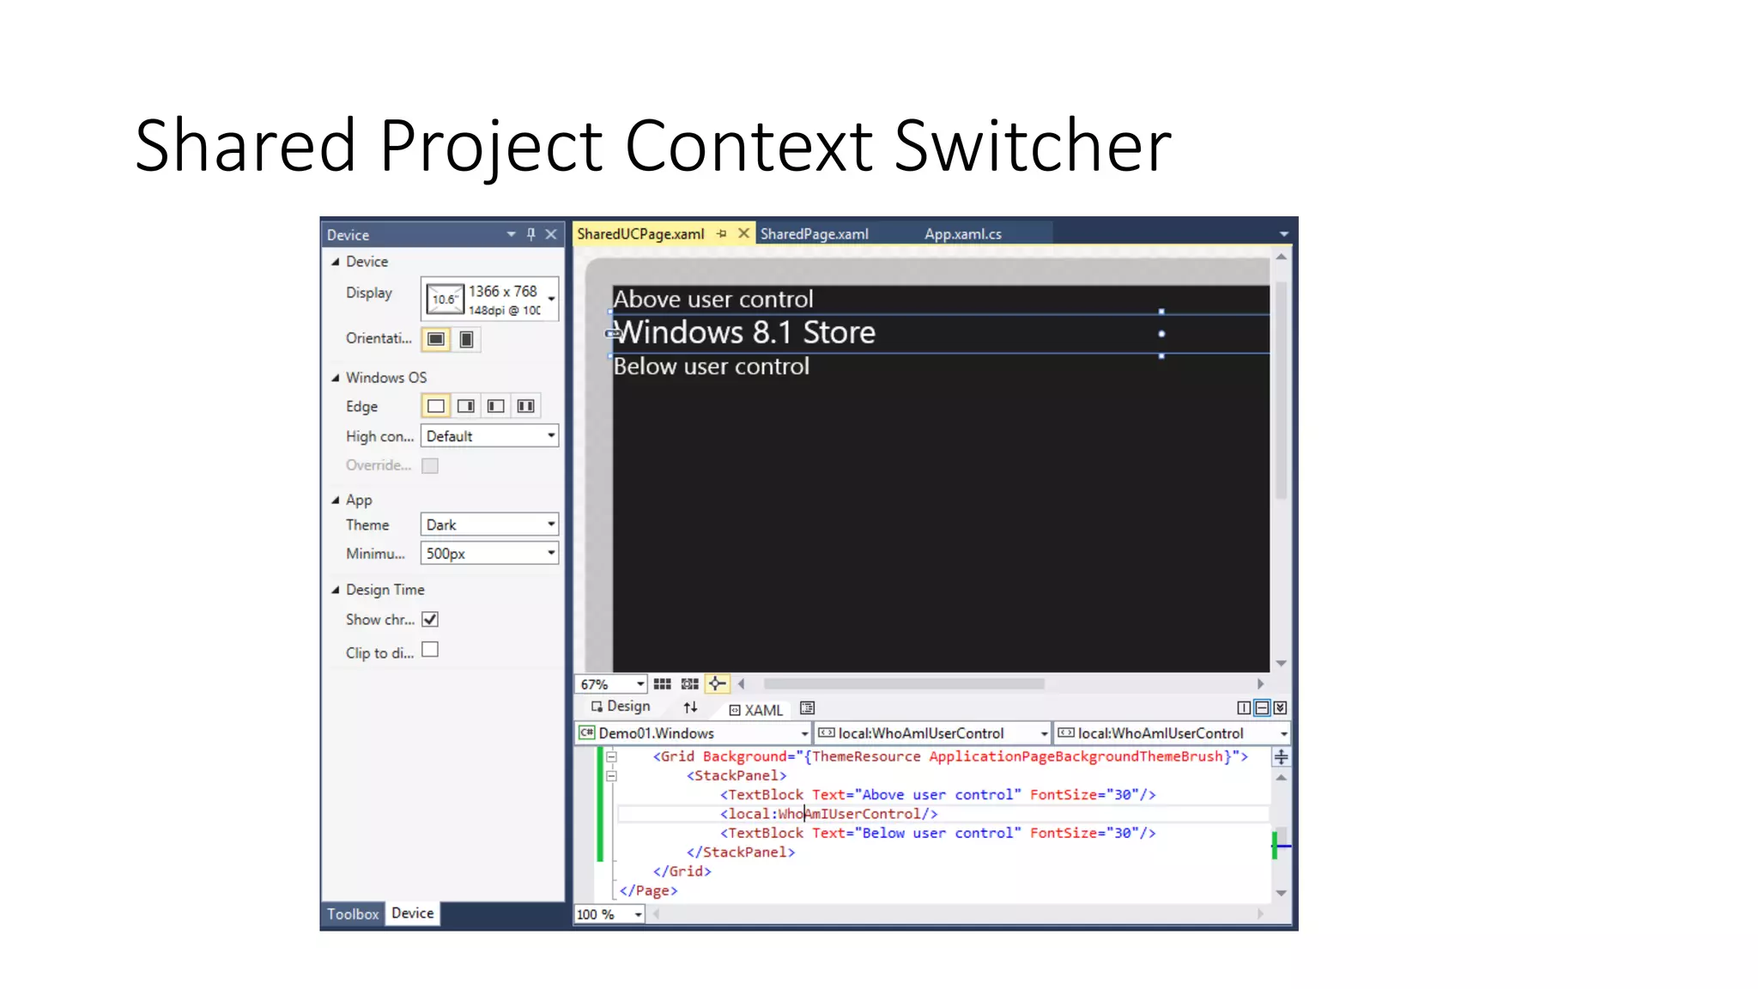1758x989 pixels.
Task: Toggle auto-hide pin on the Device panel
Action: (x=531, y=234)
